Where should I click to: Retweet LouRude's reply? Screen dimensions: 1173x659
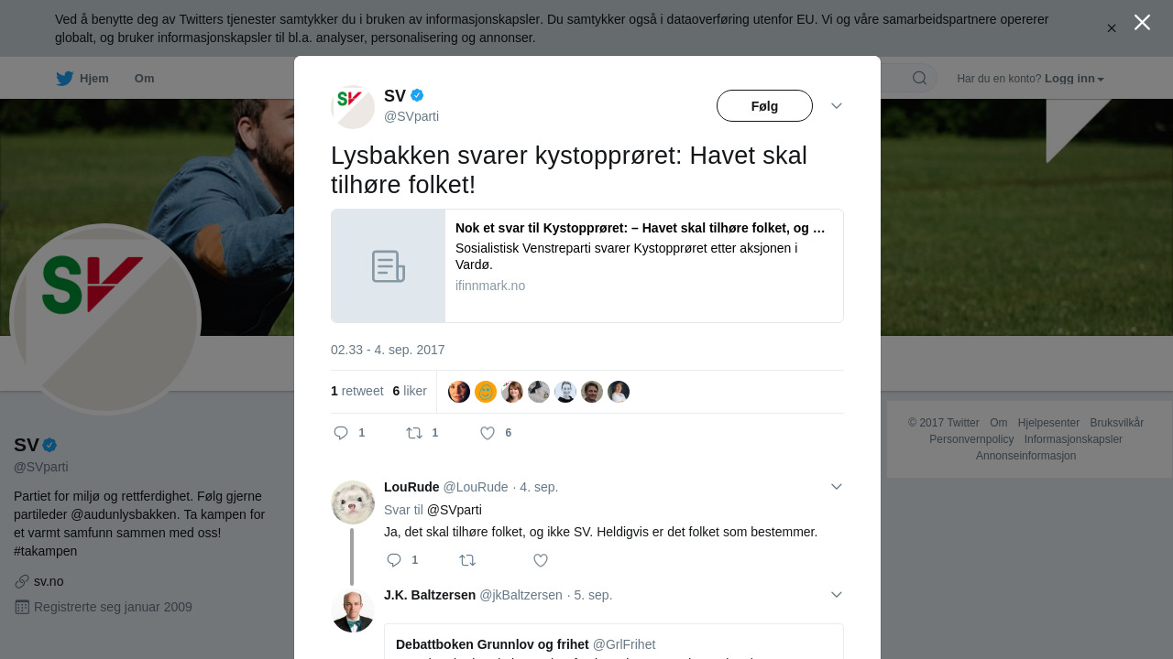click(x=467, y=560)
